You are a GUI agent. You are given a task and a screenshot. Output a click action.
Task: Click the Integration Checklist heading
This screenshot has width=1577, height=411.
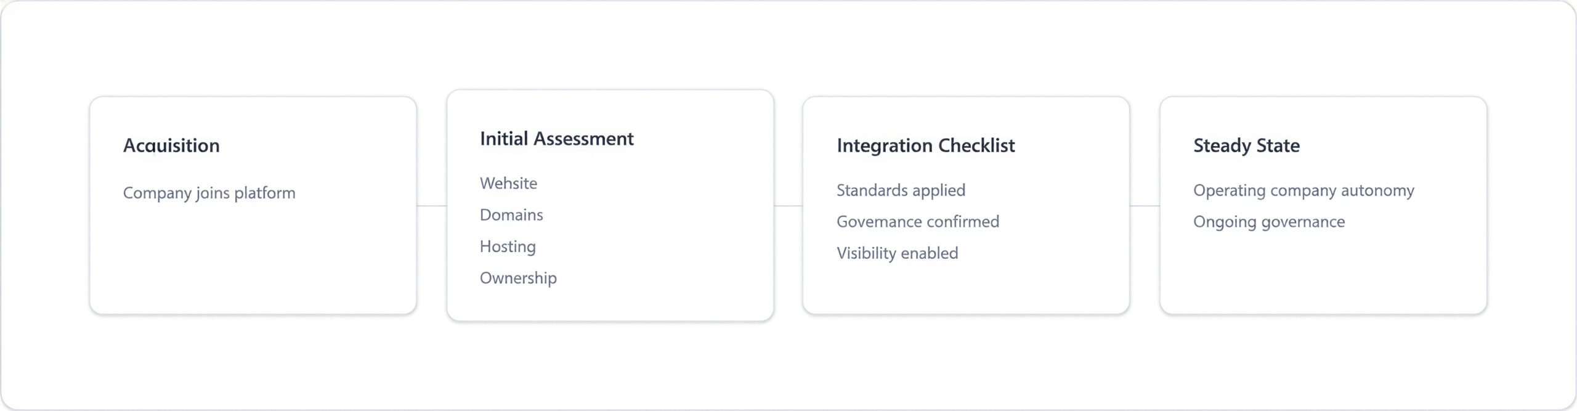[925, 145]
